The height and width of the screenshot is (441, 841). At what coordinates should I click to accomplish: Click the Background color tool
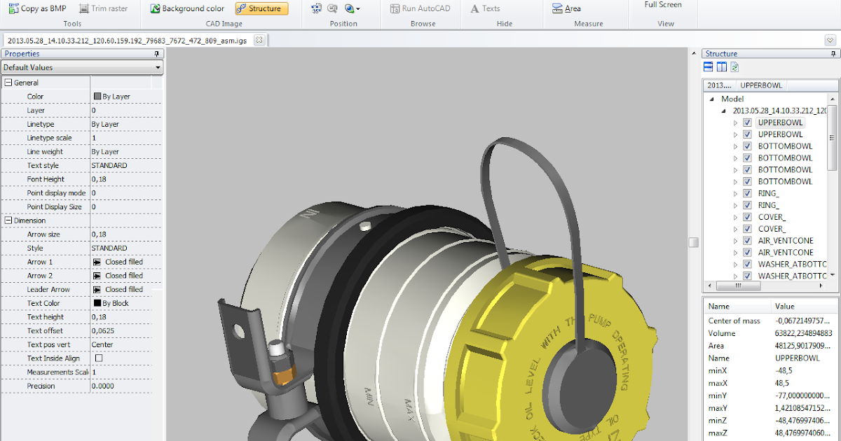point(186,8)
